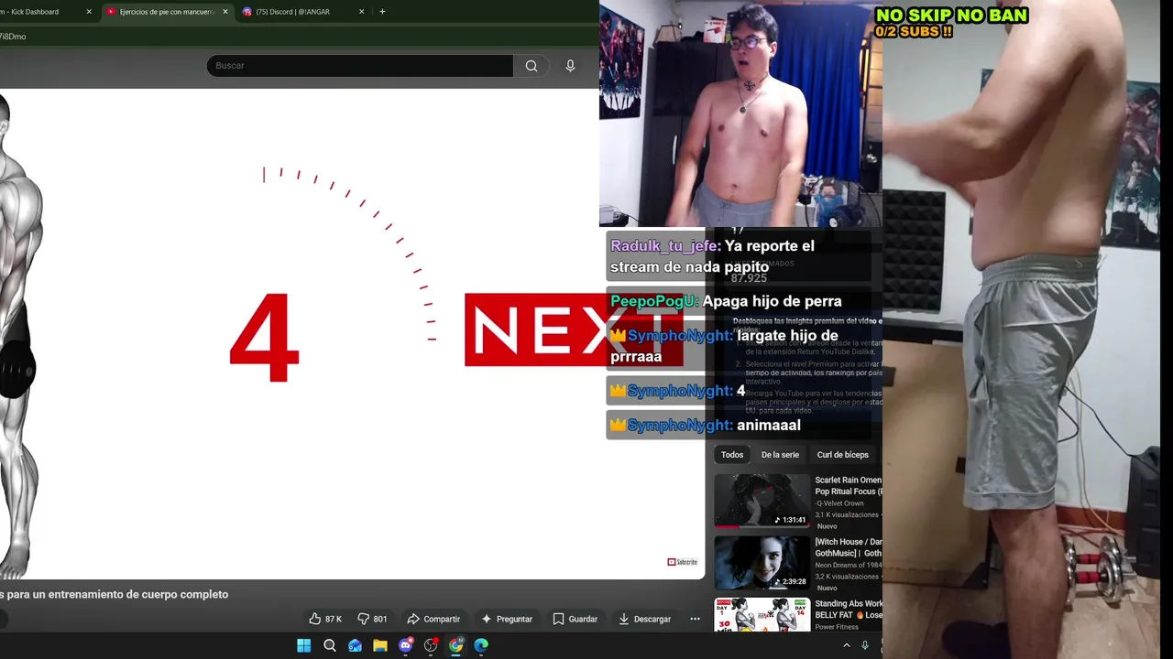This screenshot has width=1173, height=659.
Task: Click the Preguntar button
Action: 507,619
